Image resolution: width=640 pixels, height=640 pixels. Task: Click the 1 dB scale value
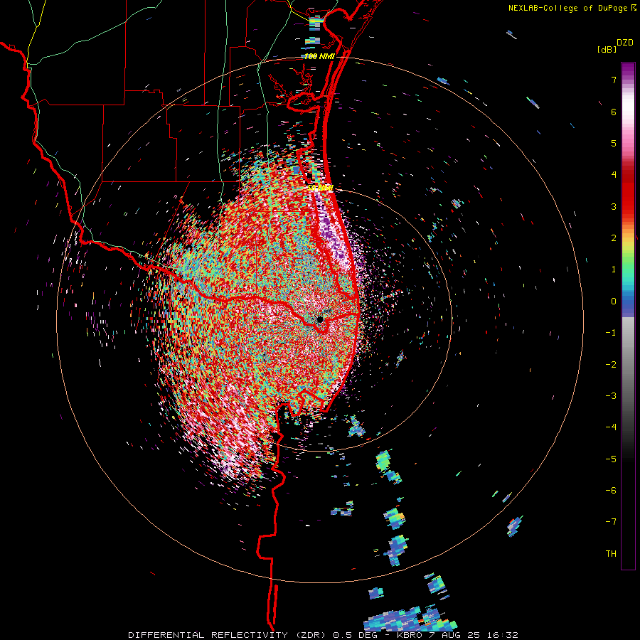(614, 270)
